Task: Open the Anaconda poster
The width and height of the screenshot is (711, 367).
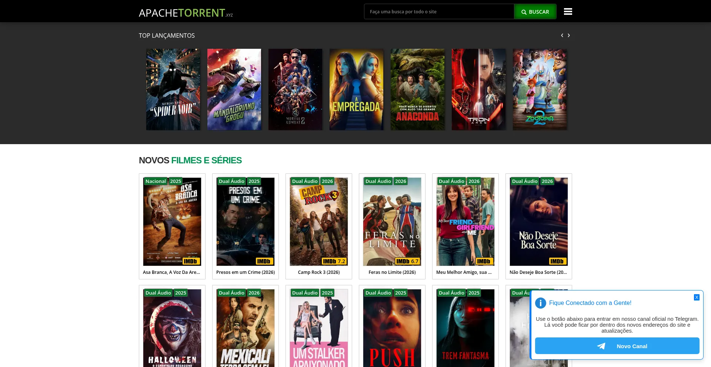Action: pyautogui.click(x=417, y=89)
